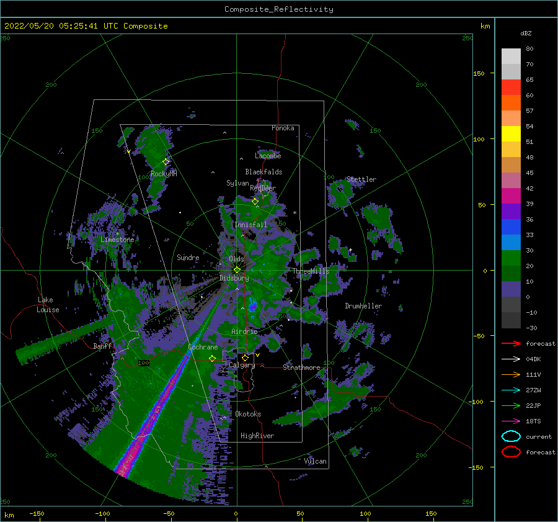
Task: Click yellow diamond marker below Cochrane label
Action: point(212,358)
